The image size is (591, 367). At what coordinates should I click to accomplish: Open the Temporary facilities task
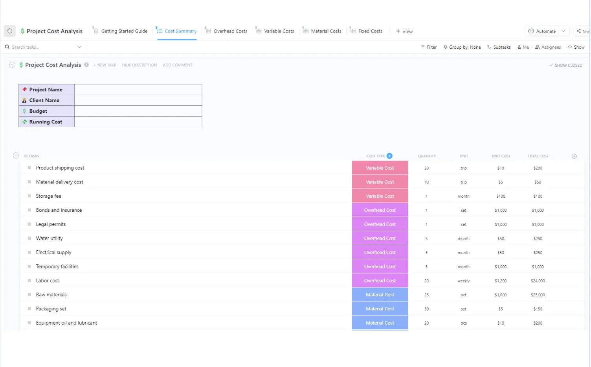[x=57, y=266]
